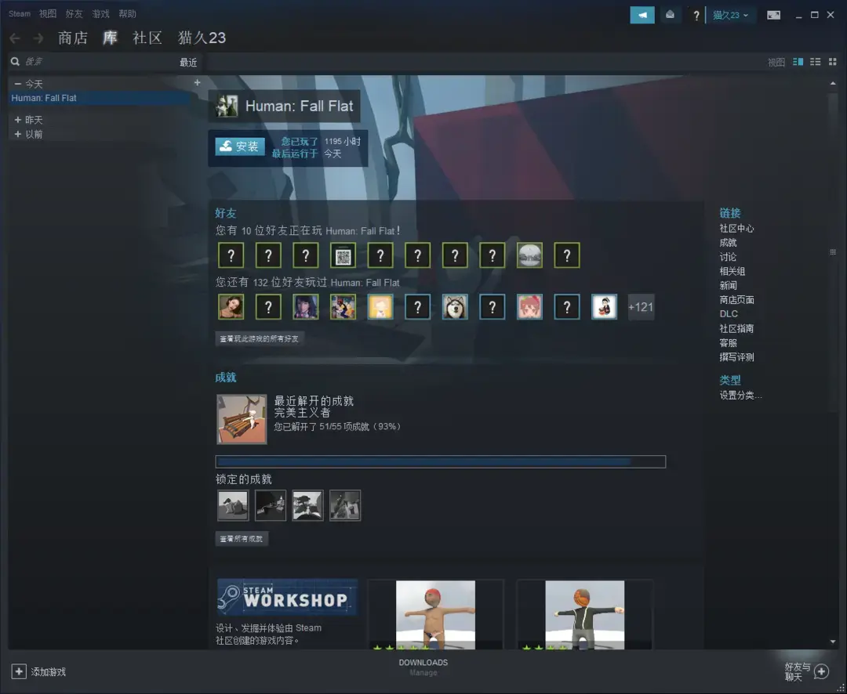Click the achievements progress bar
This screenshot has height=694, width=847.
click(440, 462)
